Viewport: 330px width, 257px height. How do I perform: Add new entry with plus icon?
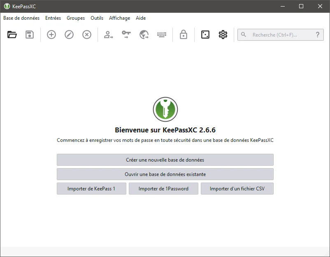click(x=51, y=35)
